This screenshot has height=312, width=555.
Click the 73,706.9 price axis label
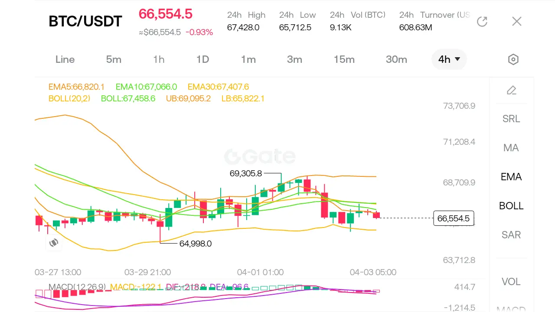pos(459,106)
